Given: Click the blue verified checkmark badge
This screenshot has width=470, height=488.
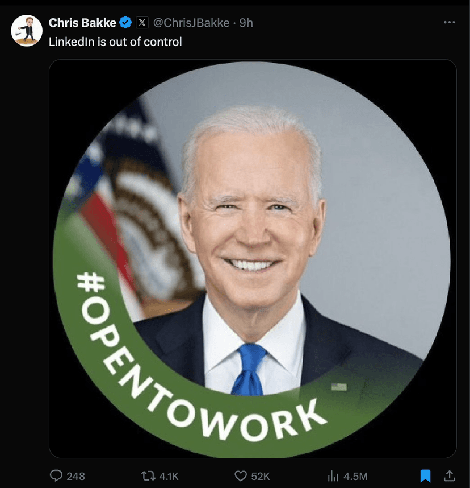Looking at the screenshot, I should click(x=124, y=23).
